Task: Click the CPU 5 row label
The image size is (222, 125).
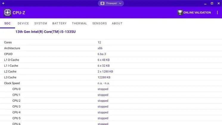Action: coord(16,118)
